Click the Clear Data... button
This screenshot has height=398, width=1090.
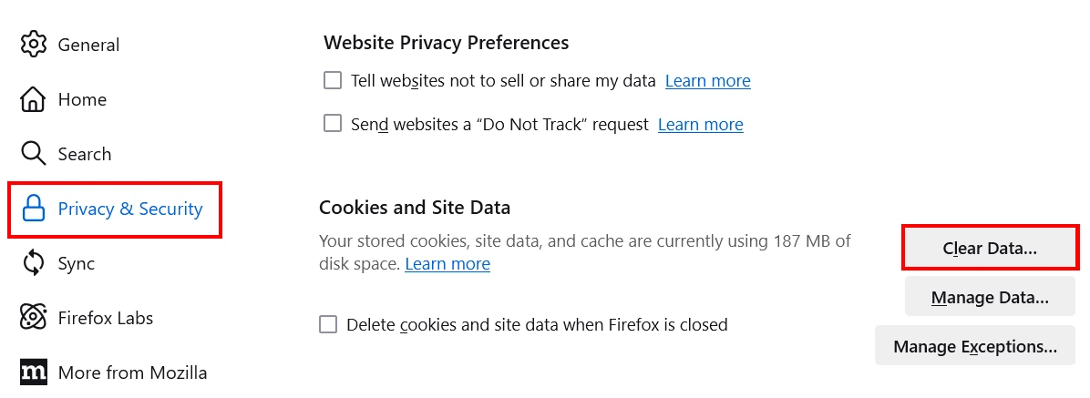point(990,248)
